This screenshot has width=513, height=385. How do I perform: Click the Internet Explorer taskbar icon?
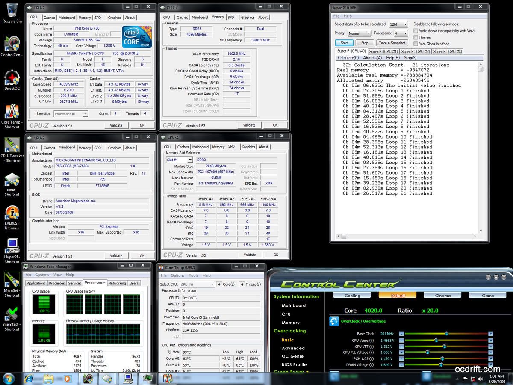[29, 379]
